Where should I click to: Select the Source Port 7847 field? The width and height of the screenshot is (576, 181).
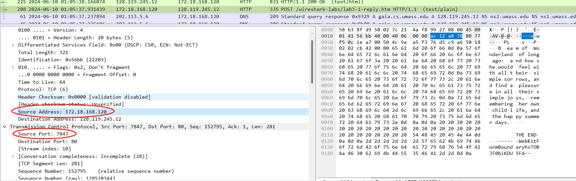(43, 134)
